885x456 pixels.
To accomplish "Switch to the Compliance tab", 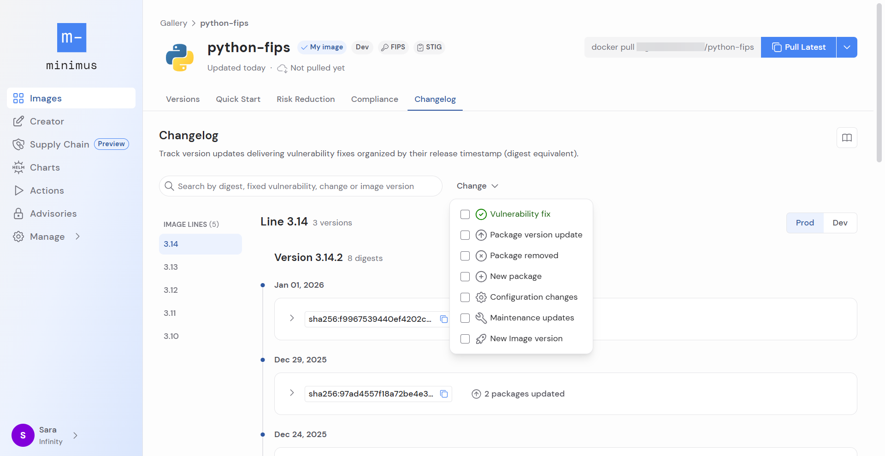I will pos(374,99).
